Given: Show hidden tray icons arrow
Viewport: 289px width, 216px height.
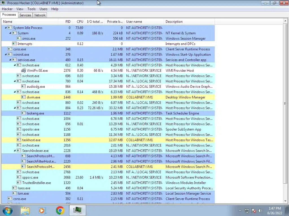Looking at the screenshot, I should (x=240, y=211).
